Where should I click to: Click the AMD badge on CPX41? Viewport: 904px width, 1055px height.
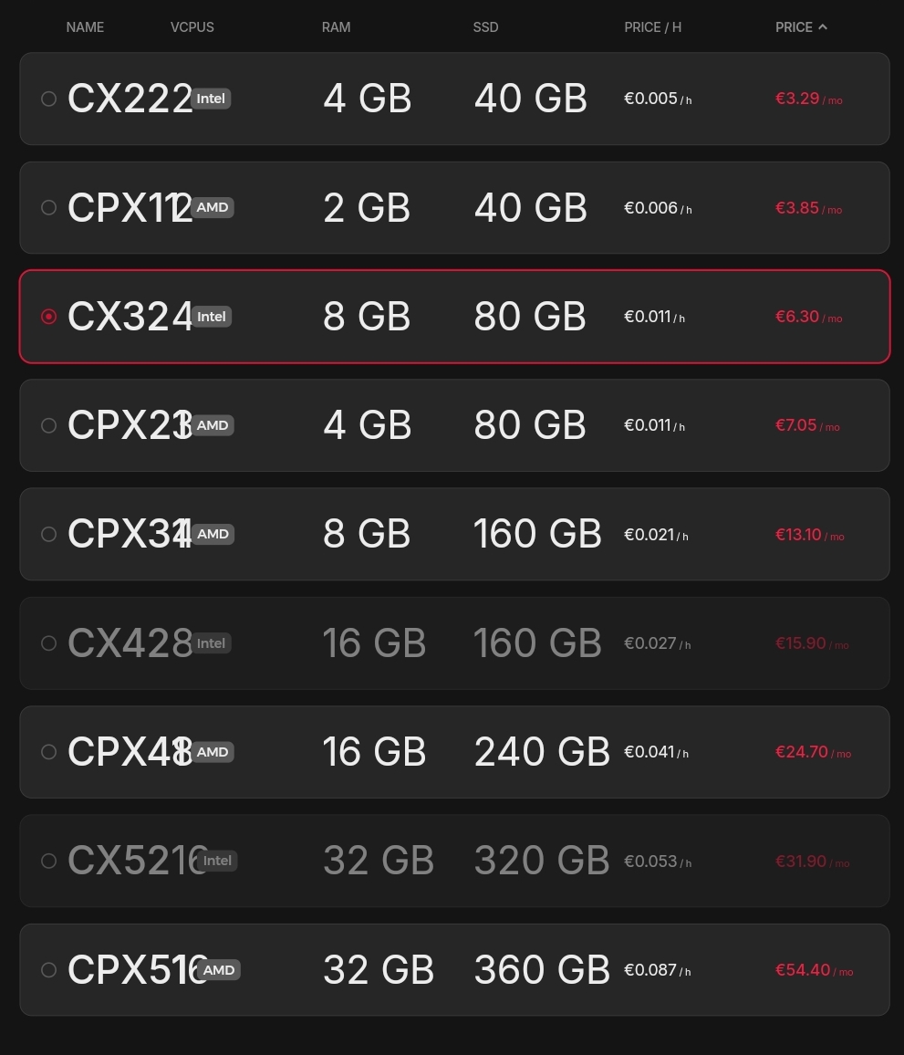pos(213,752)
